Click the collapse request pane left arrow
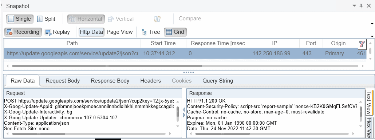Viewport: 375px width, 140px height. pyautogui.click(x=184, y=110)
